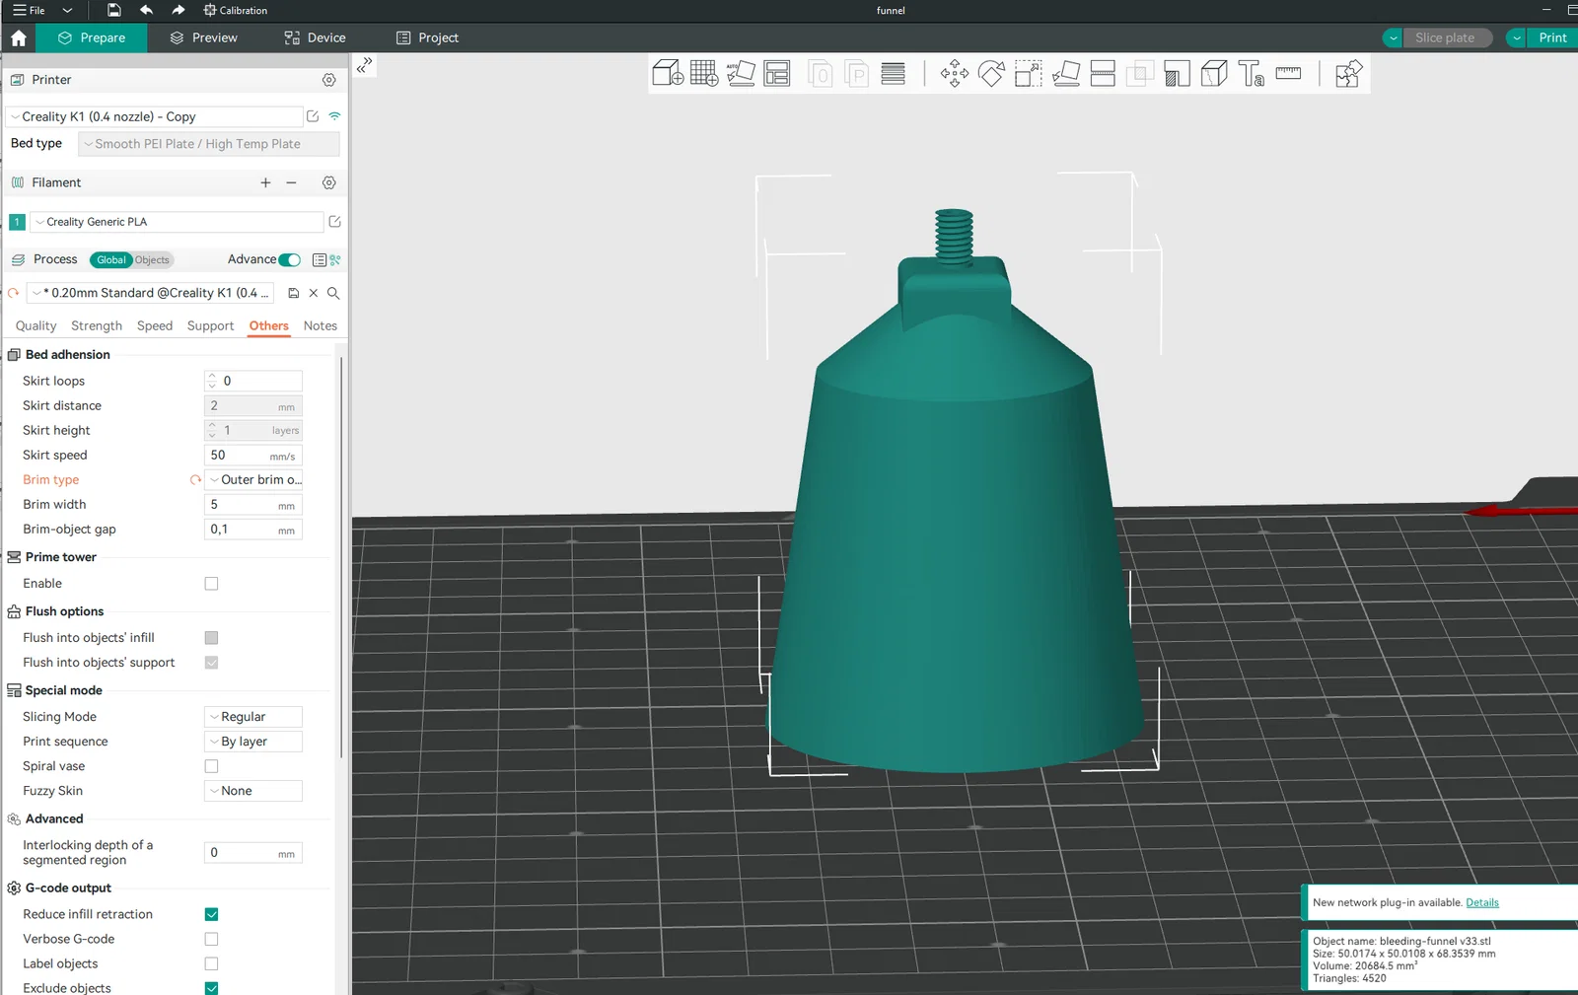The image size is (1578, 995).
Task: Open the network plug-in Details link
Action: (1482, 902)
